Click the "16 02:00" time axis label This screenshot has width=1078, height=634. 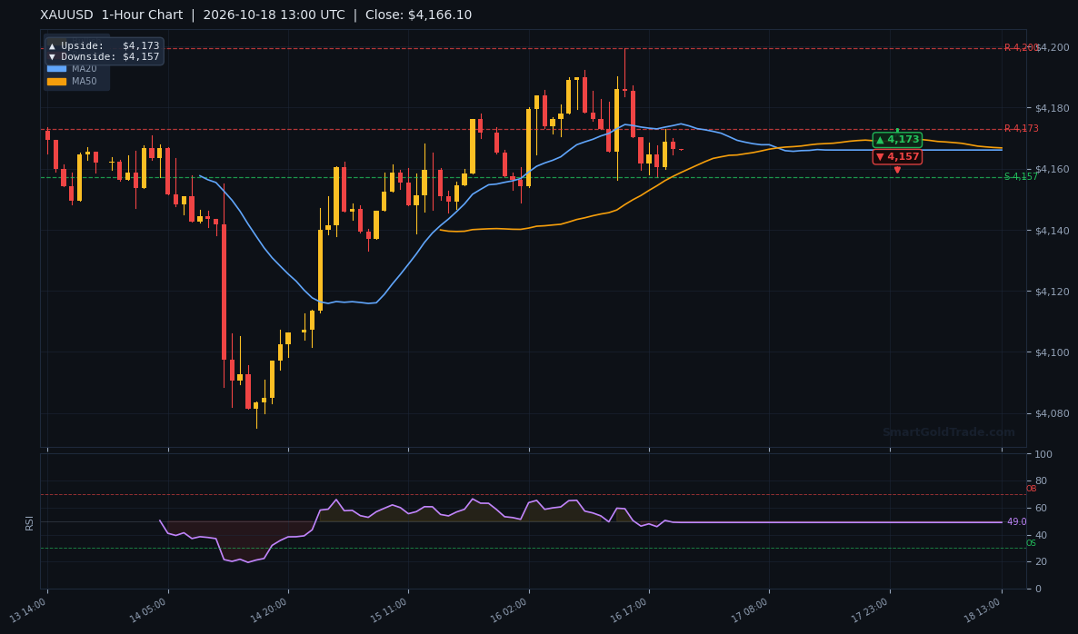(x=509, y=610)
